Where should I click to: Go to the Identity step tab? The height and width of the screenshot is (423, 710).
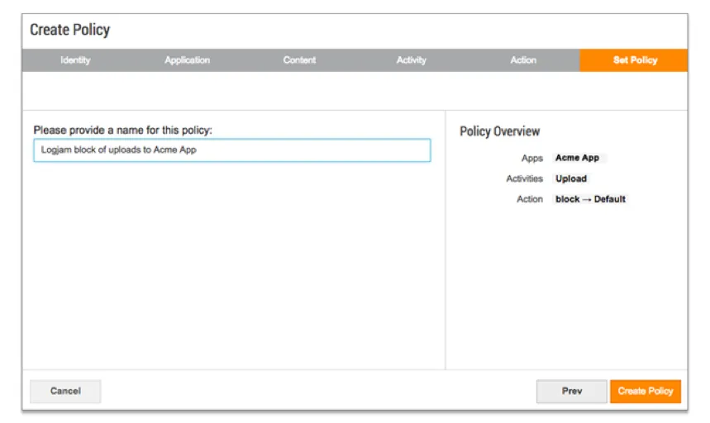pos(75,60)
